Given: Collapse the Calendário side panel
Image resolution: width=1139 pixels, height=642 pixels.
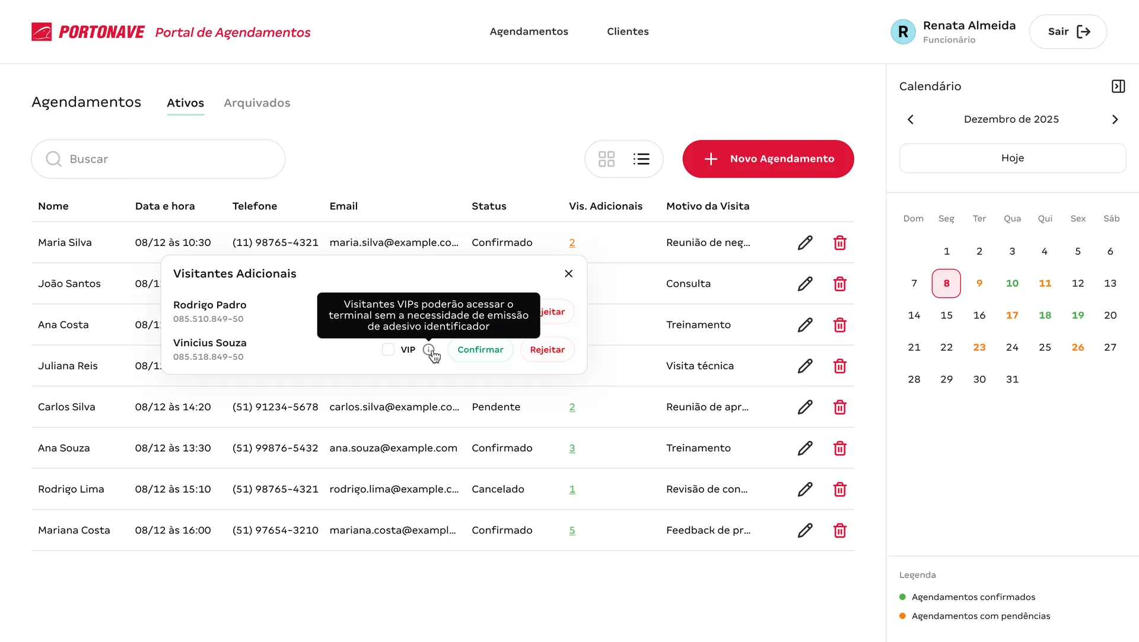Looking at the screenshot, I should (1118, 87).
